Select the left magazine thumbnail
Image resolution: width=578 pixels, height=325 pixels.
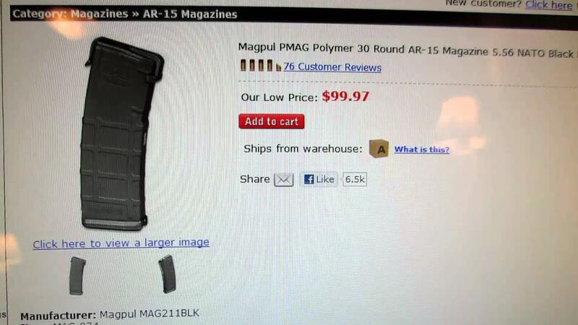pyautogui.click(x=77, y=276)
